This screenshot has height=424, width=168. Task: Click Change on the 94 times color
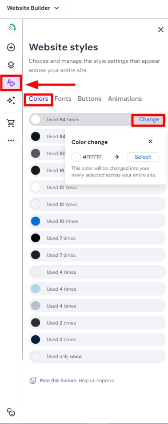149,119
